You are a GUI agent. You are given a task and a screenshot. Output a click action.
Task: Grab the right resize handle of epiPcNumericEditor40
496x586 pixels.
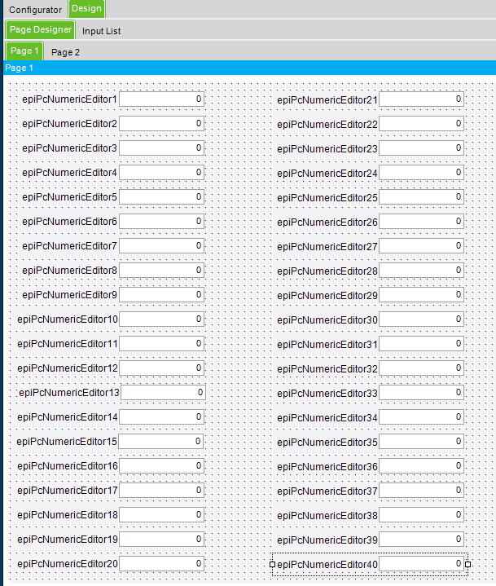[467, 564]
